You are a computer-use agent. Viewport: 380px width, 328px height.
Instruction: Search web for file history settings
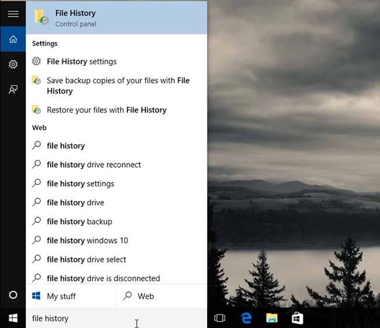116,184
